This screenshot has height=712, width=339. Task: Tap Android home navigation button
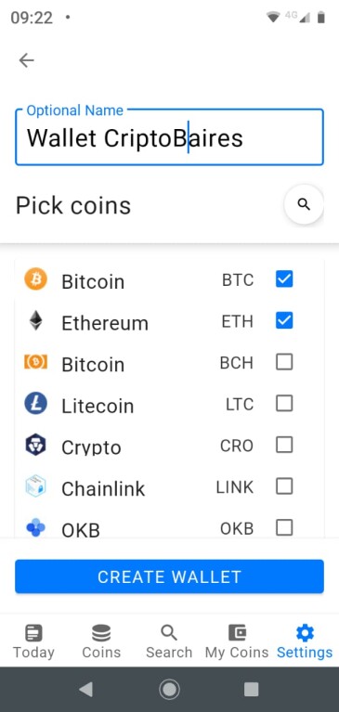click(x=169, y=690)
